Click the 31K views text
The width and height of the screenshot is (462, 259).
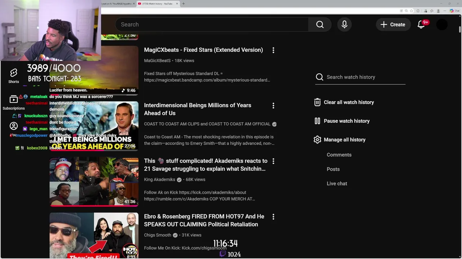(191, 235)
